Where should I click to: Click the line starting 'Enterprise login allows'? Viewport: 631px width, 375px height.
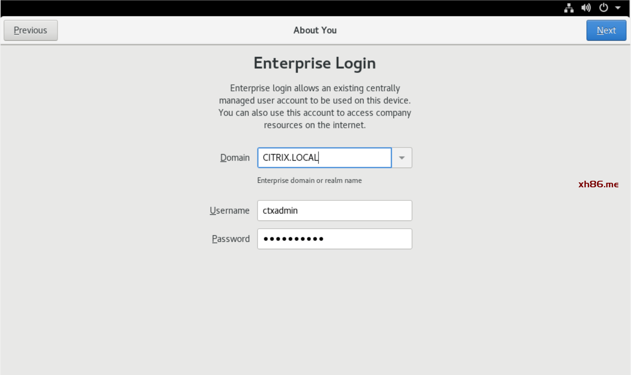coord(315,88)
